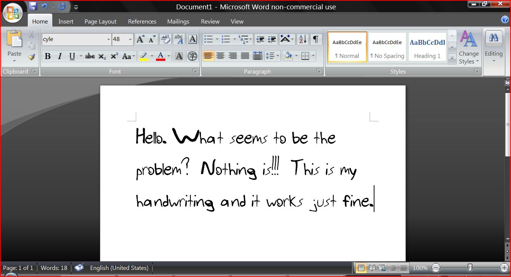The width and height of the screenshot is (511, 277).
Task: Undo the last action
Action: point(45,6)
